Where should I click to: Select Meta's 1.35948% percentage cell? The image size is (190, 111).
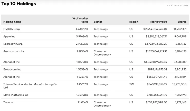point(82,95)
